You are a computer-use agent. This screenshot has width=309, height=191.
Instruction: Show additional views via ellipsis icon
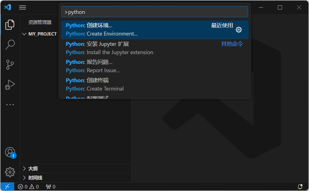point(10,105)
